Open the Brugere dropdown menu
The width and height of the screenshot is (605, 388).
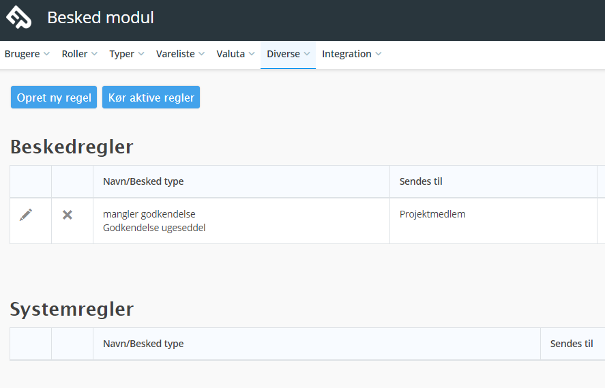pyautogui.click(x=27, y=54)
